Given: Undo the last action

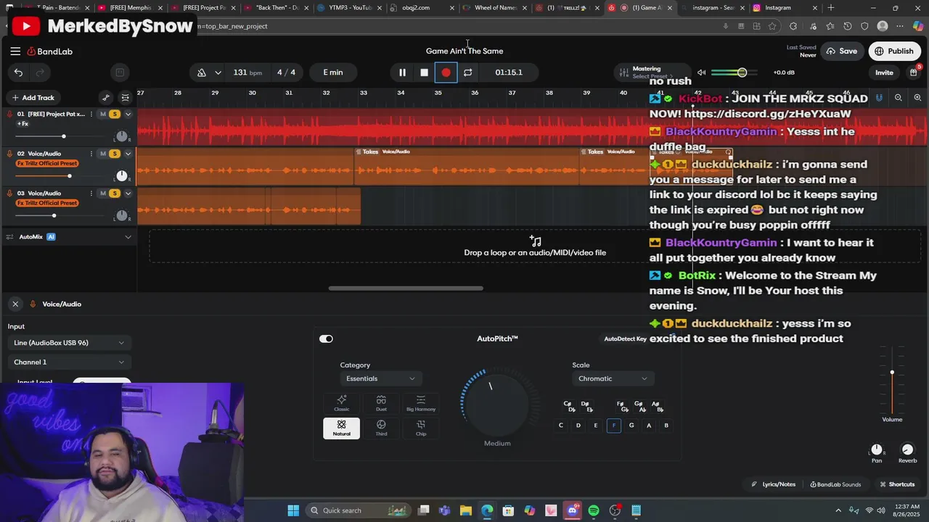Looking at the screenshot, I should pos(18,72).
